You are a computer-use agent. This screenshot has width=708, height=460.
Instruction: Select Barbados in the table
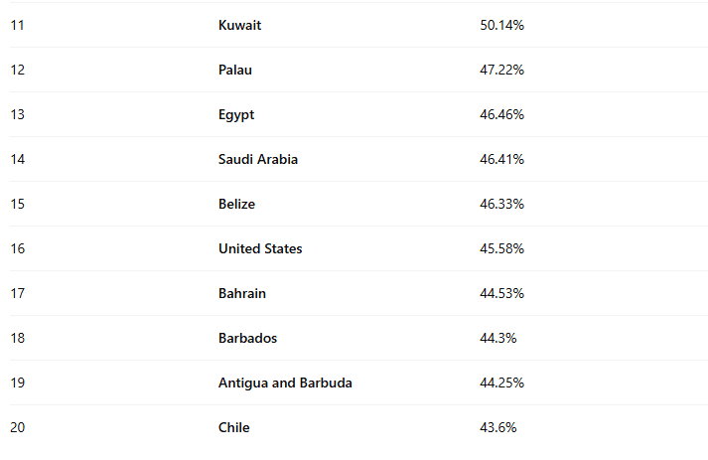pos(247,338)
